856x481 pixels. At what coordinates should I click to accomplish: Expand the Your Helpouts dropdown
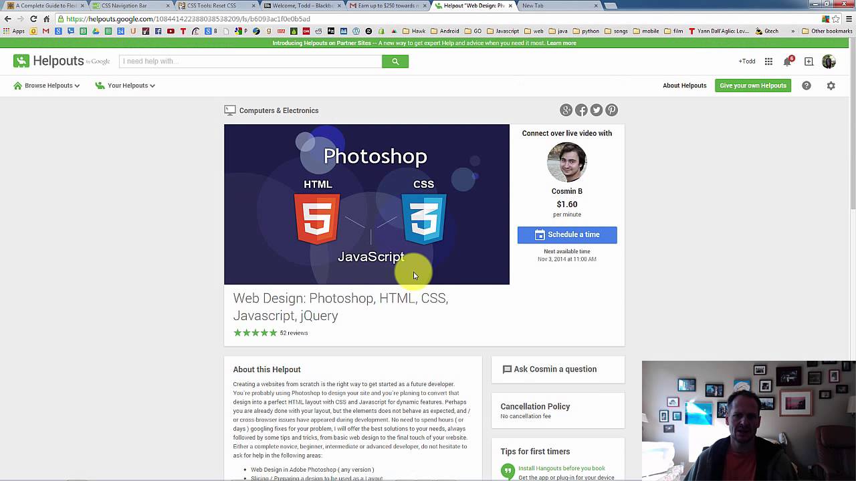125,86
